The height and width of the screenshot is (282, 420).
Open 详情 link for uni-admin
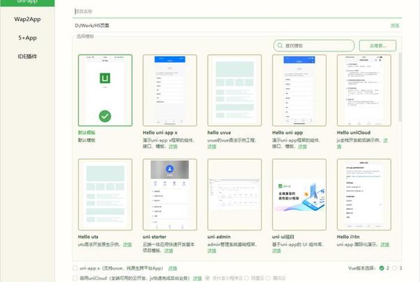212,251
